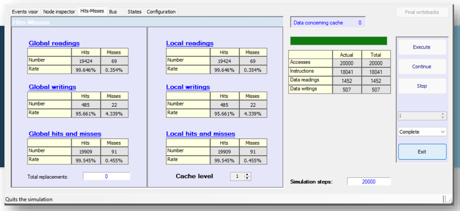This screenshot has width=460, height=211.
Task: Click the green simulation progress bar
Action: coord(339,41)
